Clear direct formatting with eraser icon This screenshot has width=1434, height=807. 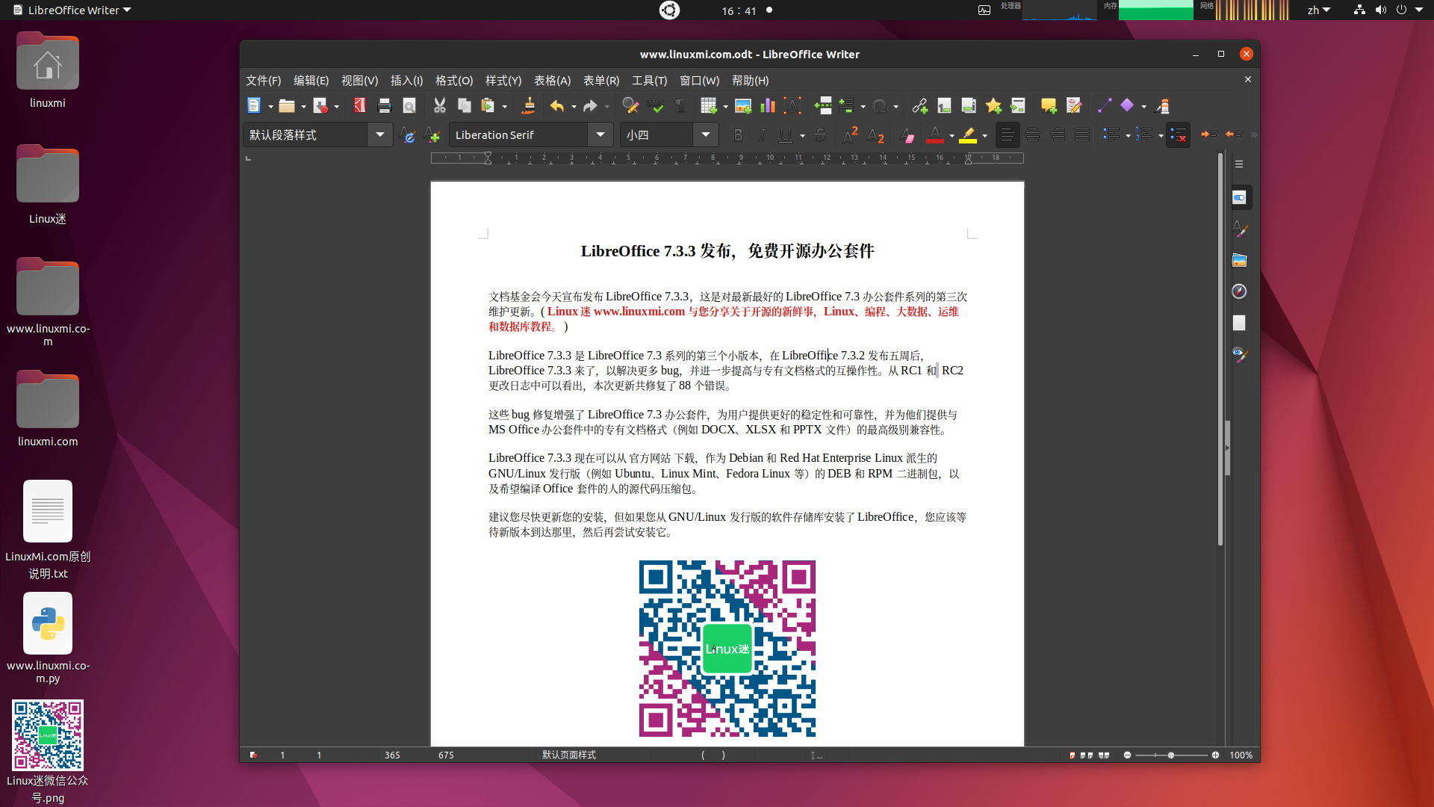908,135
